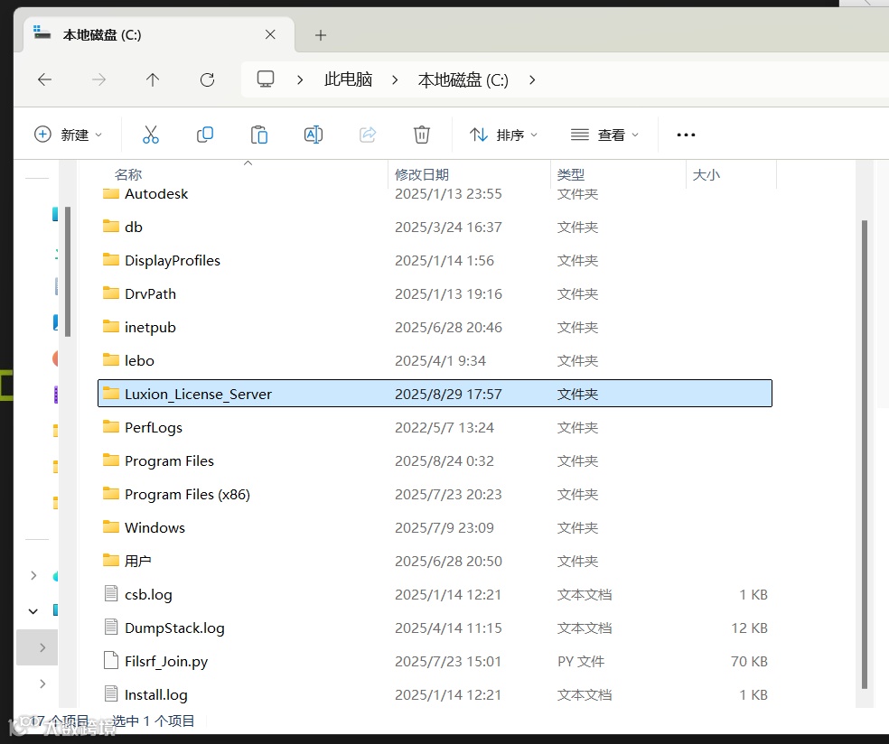Open the 查看 view dropdown
The width and height of the screenshot is (889, 744).
click(x=604, y=135)
